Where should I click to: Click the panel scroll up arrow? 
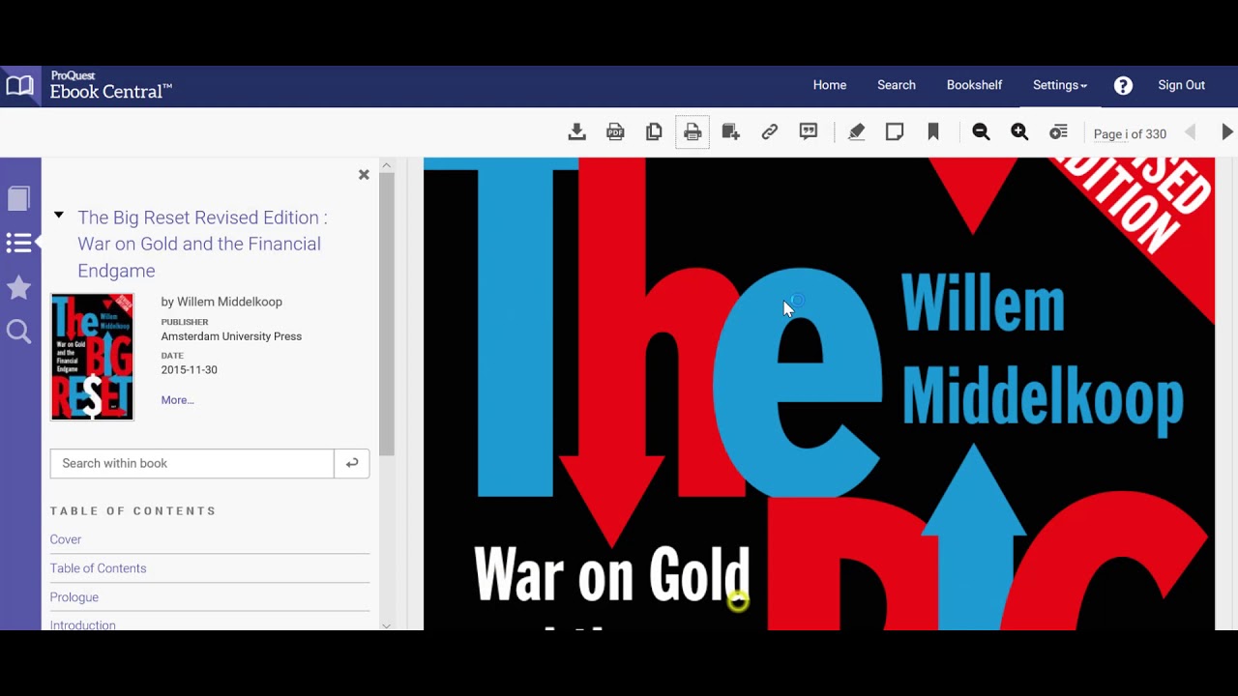pos(386,165)
